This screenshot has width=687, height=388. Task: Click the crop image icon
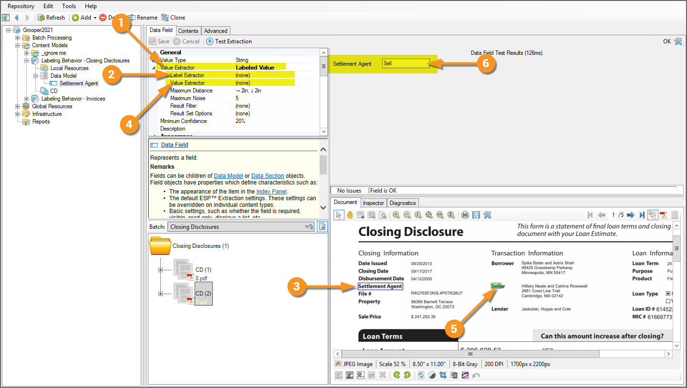(443, 375)
